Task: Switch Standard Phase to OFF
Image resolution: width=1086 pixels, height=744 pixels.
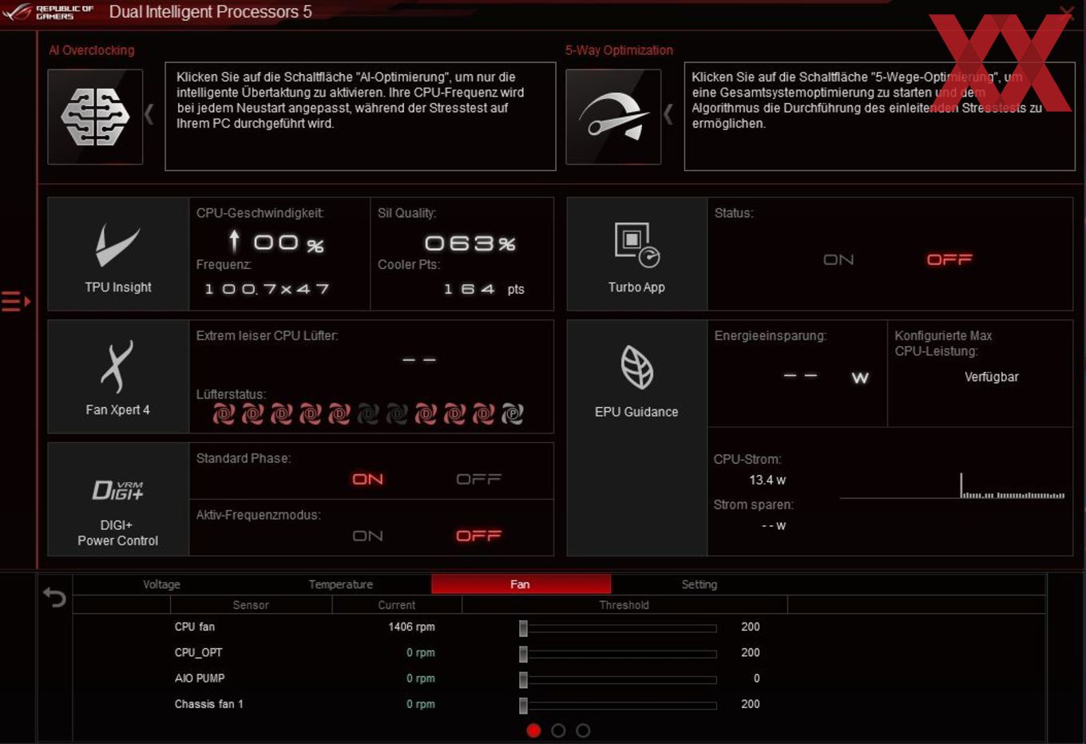Action: point(478,479)
